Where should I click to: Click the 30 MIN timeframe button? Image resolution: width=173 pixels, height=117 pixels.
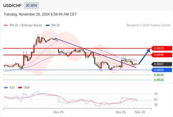click(31, 6)
